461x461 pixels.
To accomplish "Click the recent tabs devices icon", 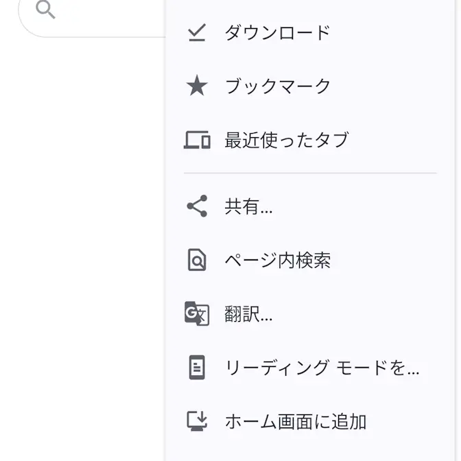I will (197, 140).
